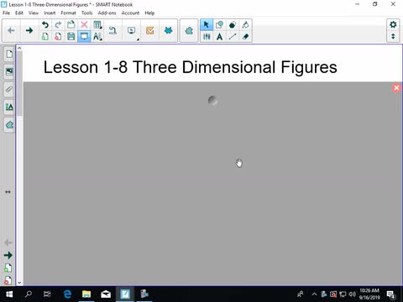The height and width of the screenshot is (302, 403).
Task: Choose the Eraser tool
Action: [x=245, y=36]
